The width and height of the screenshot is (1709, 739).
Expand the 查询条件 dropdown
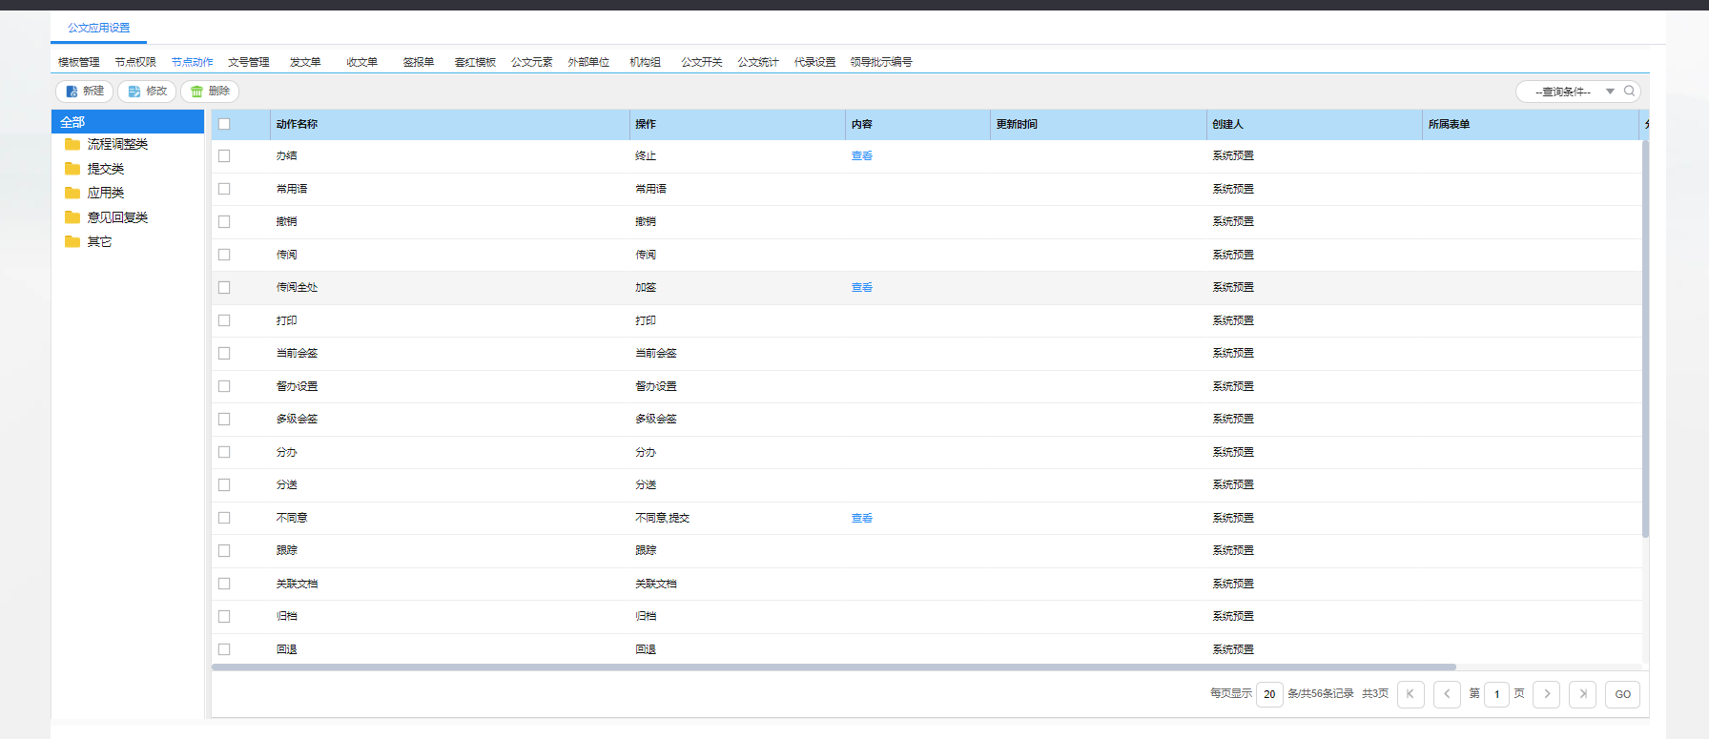click(1610, 92)
